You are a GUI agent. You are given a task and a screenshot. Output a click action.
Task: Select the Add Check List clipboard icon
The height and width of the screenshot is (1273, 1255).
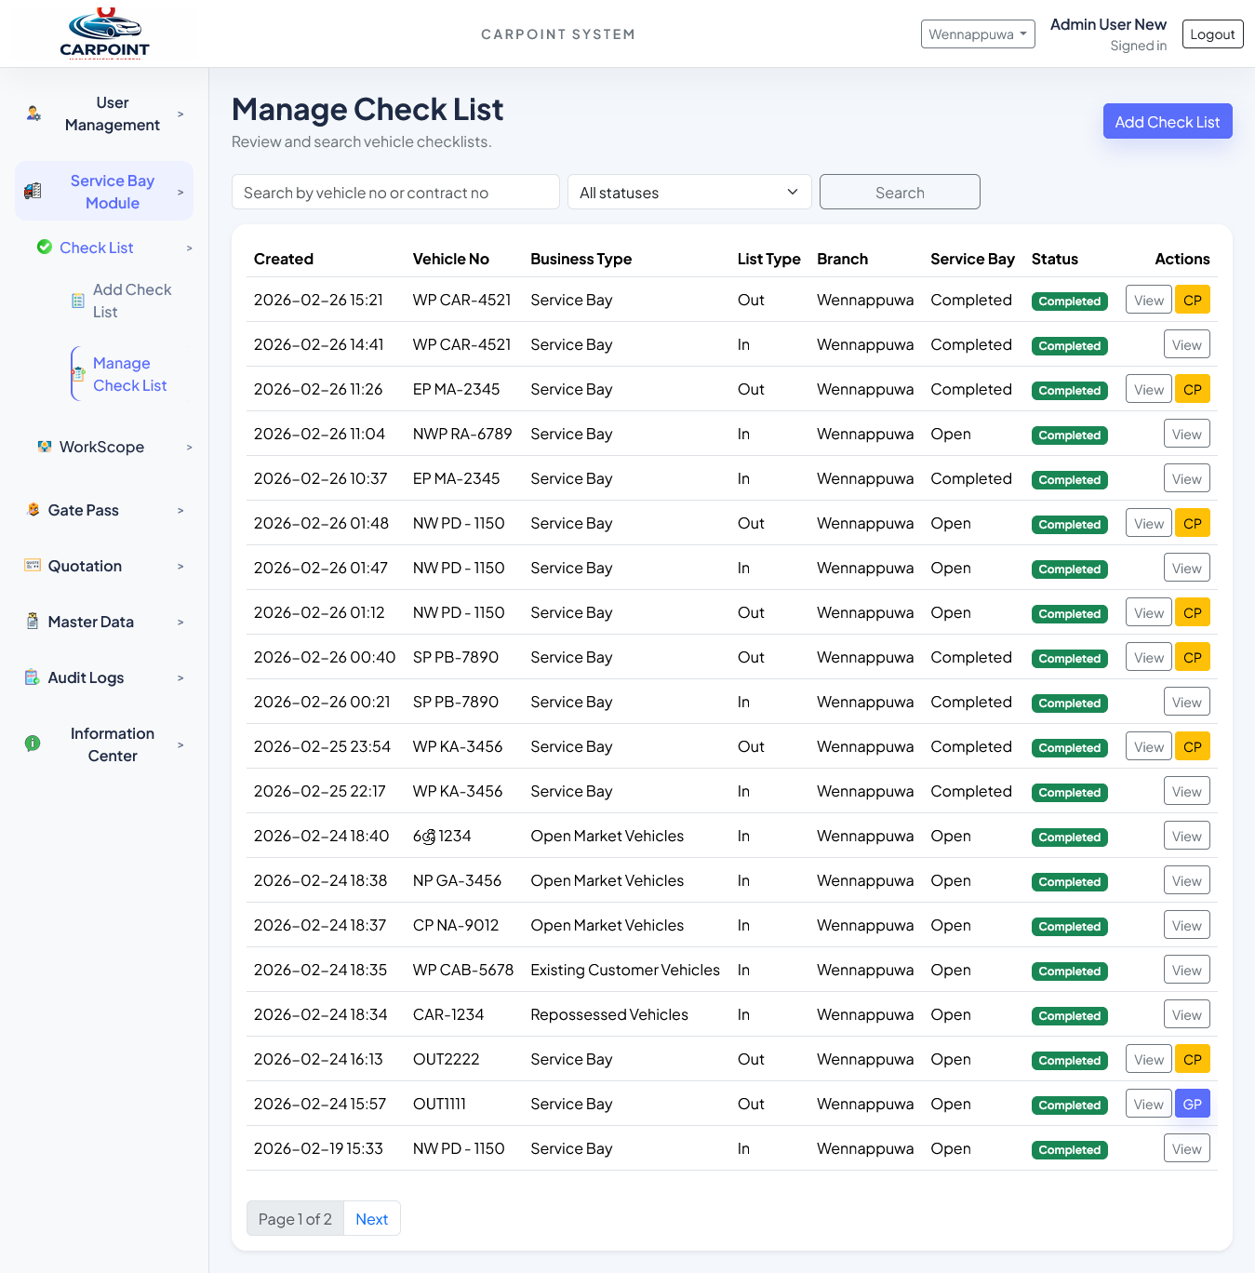click(78, 301)
